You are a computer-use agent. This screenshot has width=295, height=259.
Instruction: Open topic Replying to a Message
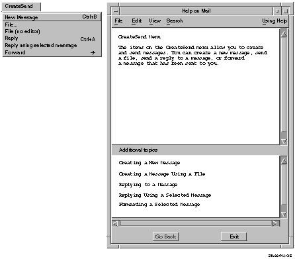pos(148,185)
